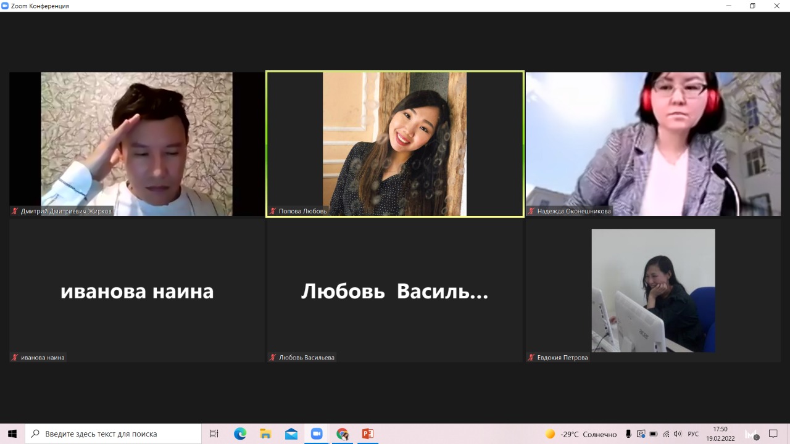The width and height of the screenshot is (790, 444).
Task: Open Google Chrome from the taskbar
Action: (343, 434)
